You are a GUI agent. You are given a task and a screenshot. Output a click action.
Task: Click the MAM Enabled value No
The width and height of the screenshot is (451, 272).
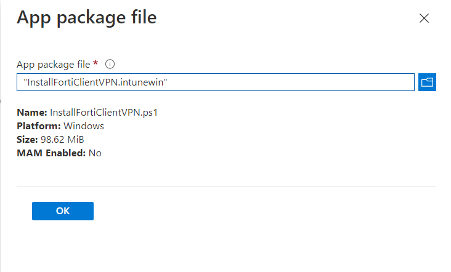[x=95, y=153]
